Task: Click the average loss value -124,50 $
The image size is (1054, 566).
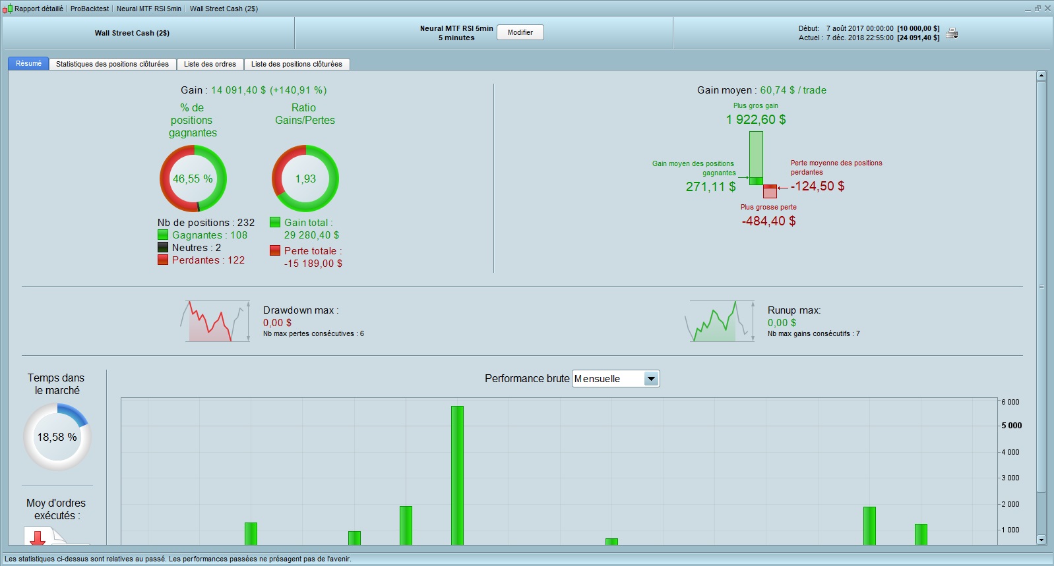Action: click(817, 186)
